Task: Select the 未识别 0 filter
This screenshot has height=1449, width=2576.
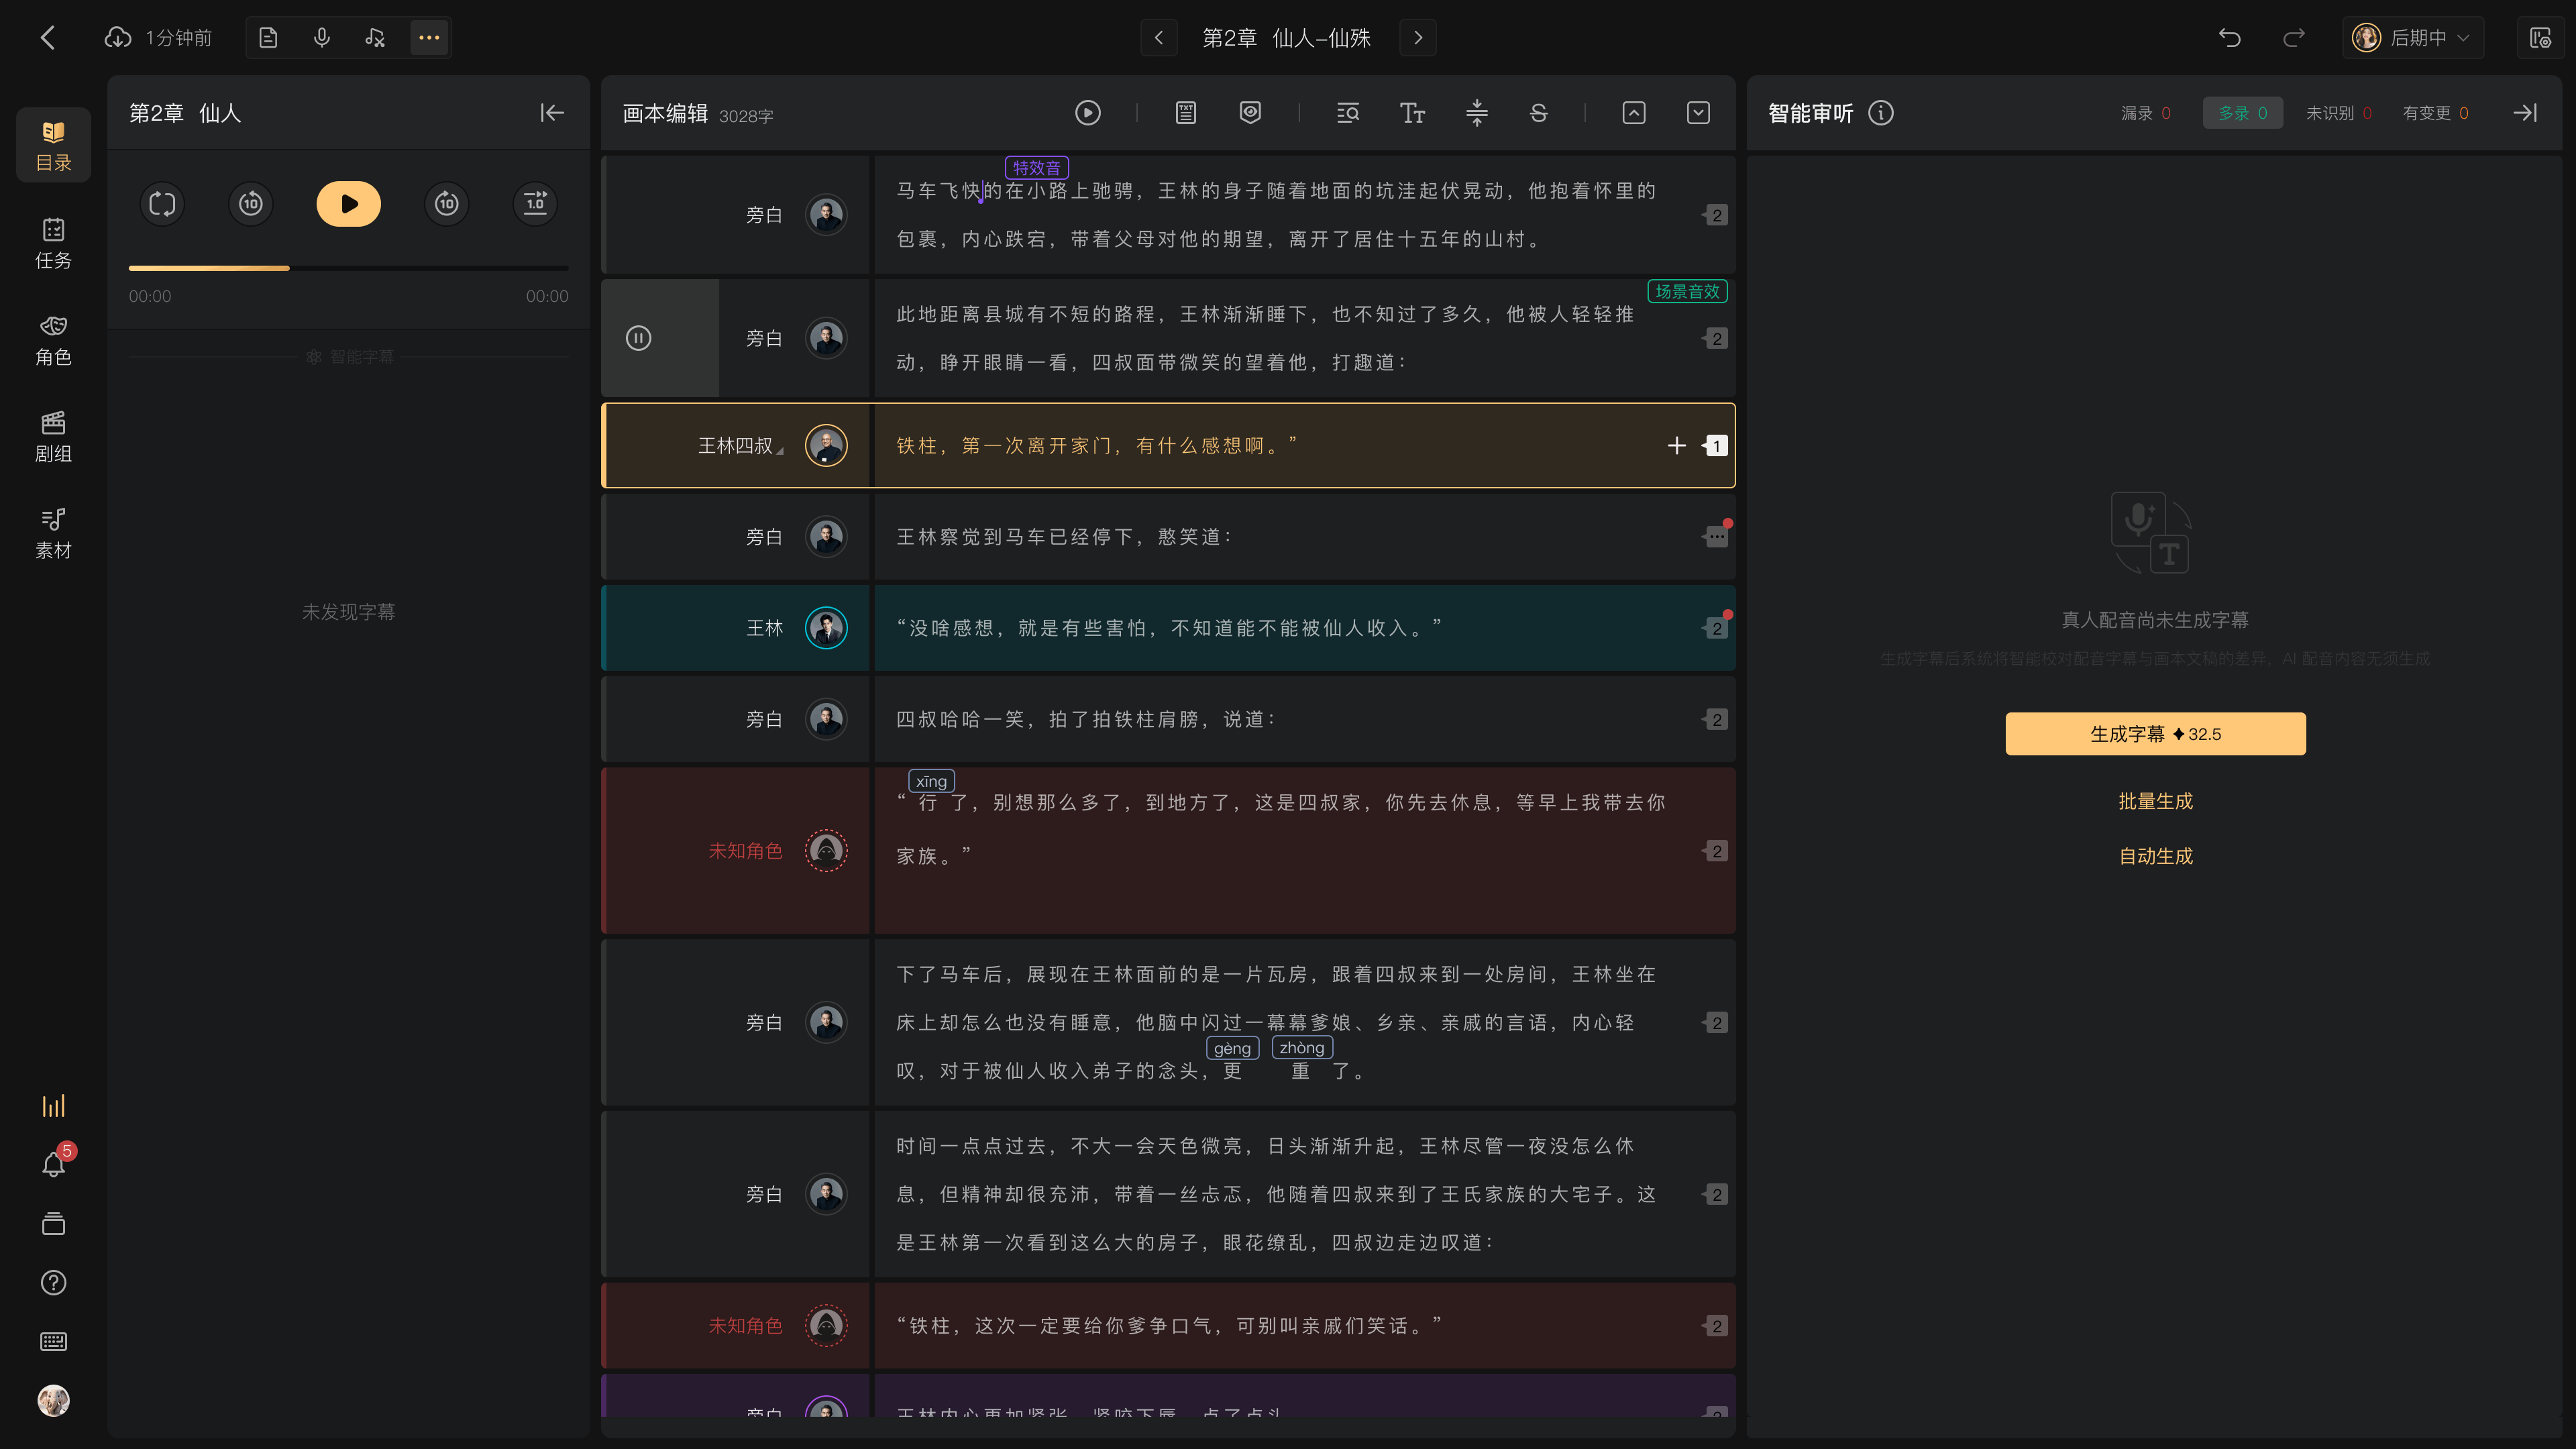Action: (2339, 113)
